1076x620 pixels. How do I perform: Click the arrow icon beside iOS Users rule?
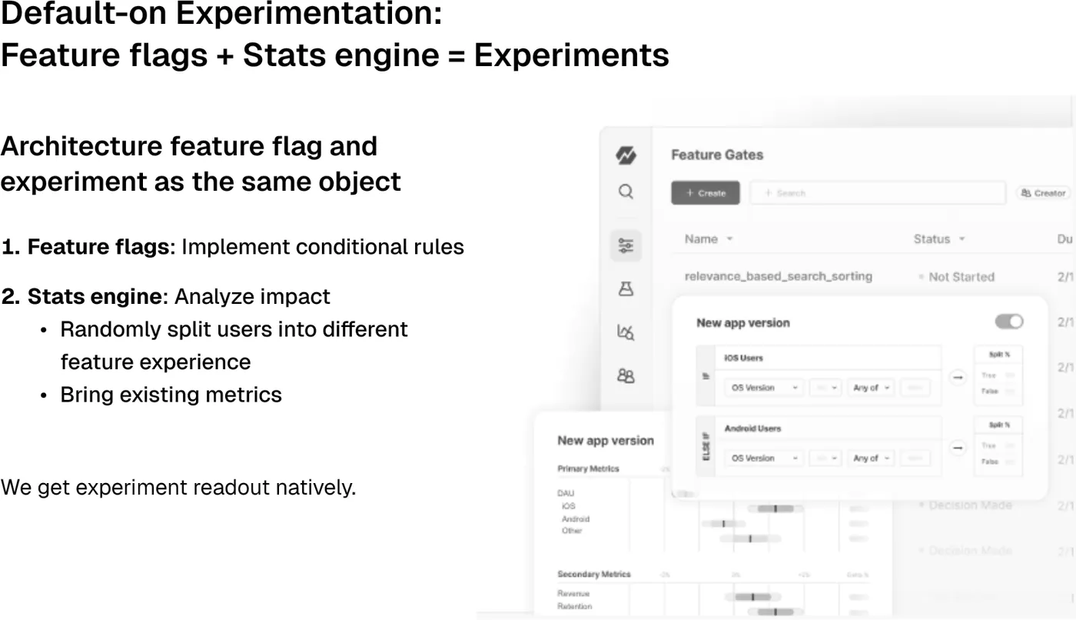tap(957, 377)
